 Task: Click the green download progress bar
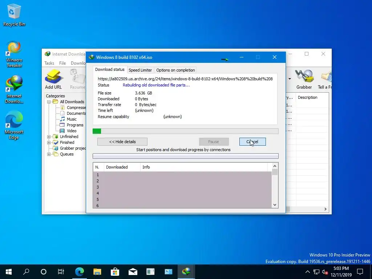186,131
